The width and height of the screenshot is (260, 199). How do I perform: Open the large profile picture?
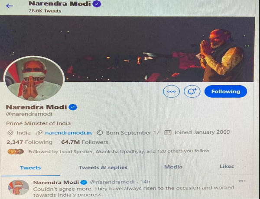coord(34,79)
